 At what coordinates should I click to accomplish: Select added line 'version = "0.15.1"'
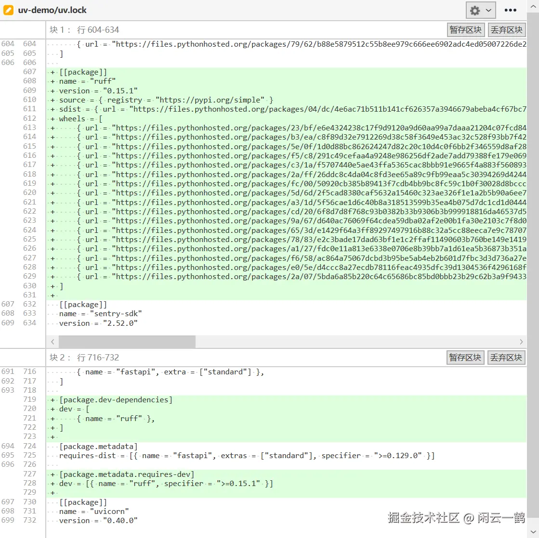point(286,90)
